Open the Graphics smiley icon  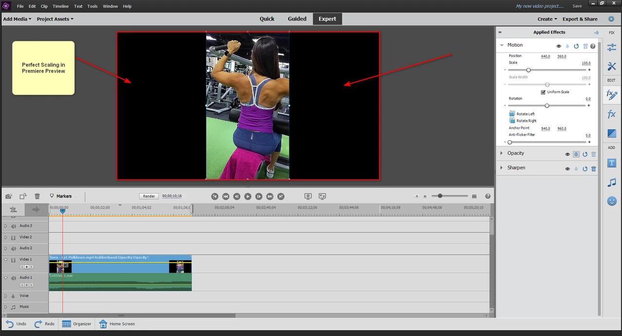coord(612,201)
